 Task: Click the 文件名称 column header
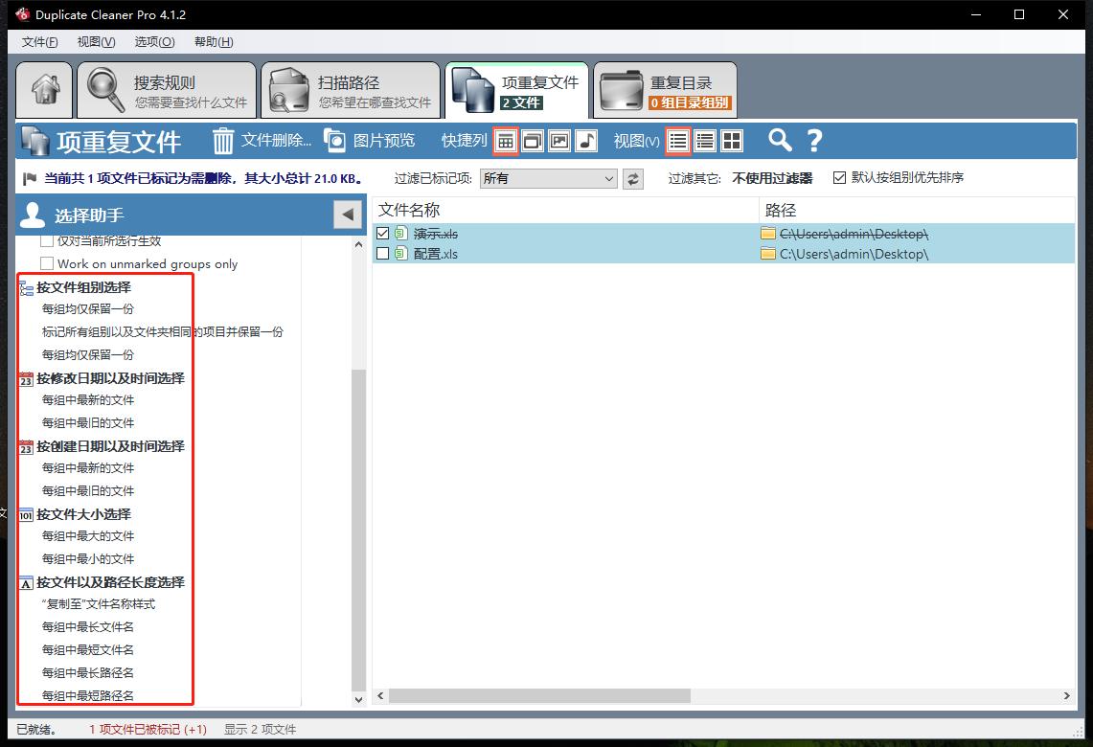click(x=565, y=210)
